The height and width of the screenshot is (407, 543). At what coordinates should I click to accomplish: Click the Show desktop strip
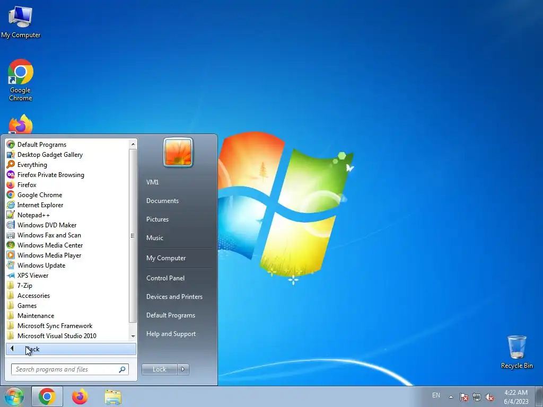[539, 396]
